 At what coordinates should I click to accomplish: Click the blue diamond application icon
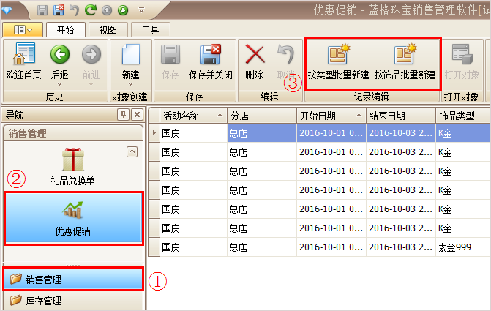point(7,11)
